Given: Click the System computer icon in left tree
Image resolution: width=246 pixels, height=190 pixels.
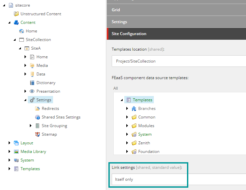Looking at the screenshot, I should coord(16,160).
